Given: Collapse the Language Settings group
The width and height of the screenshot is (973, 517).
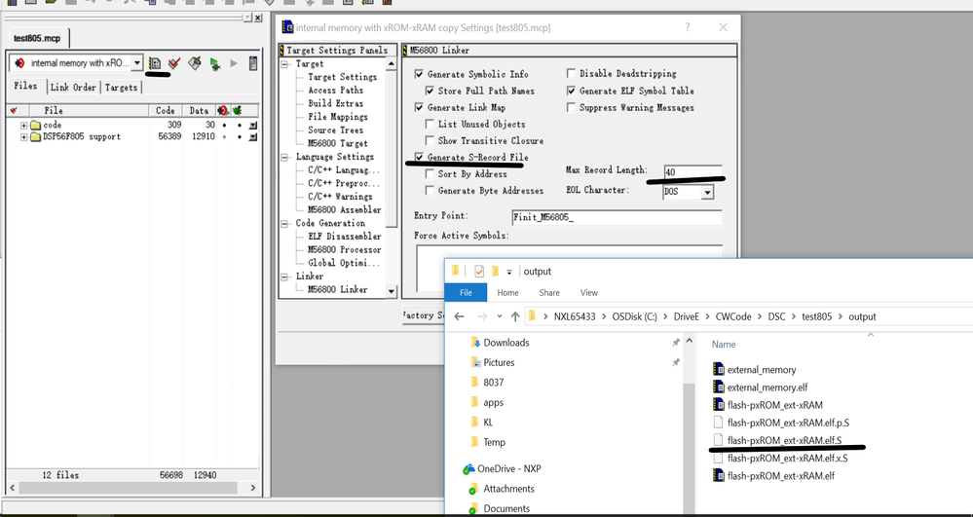Looking at the screenshot, I should (x=285, y=157).
